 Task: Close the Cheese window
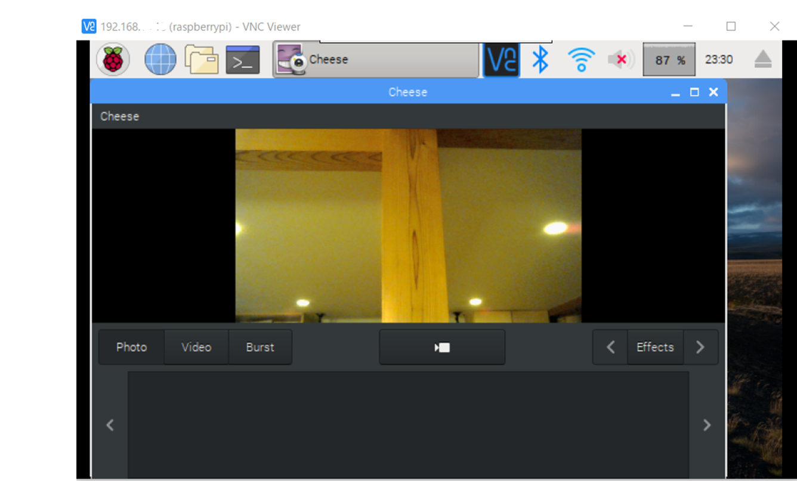713,92
